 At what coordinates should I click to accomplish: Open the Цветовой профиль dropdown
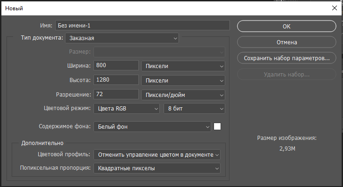coord(157,155)
